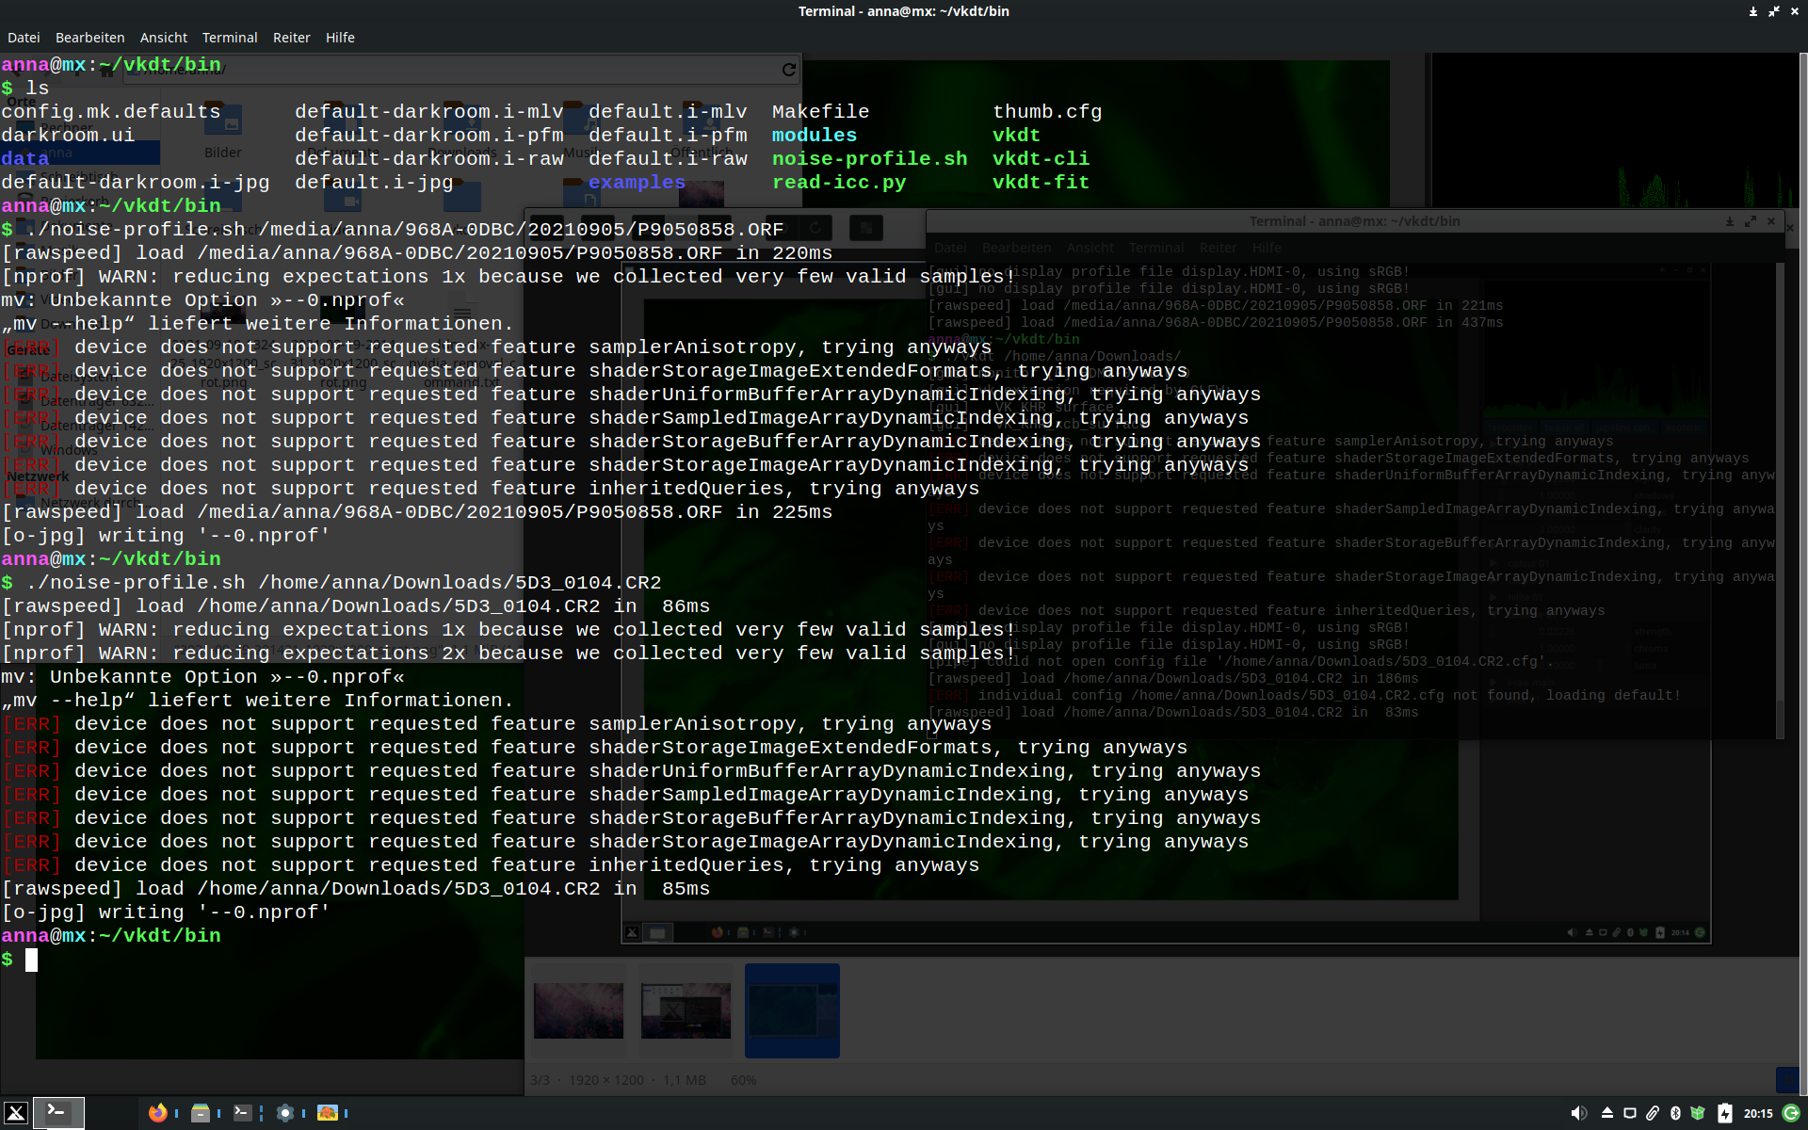Open the Datei menu
This screenshot has height=1130, width=1808.
[x=24, y=38]
